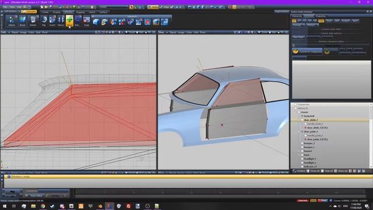Collapse the door_pside_f tree node
The image size is (373, 210).
299,131
